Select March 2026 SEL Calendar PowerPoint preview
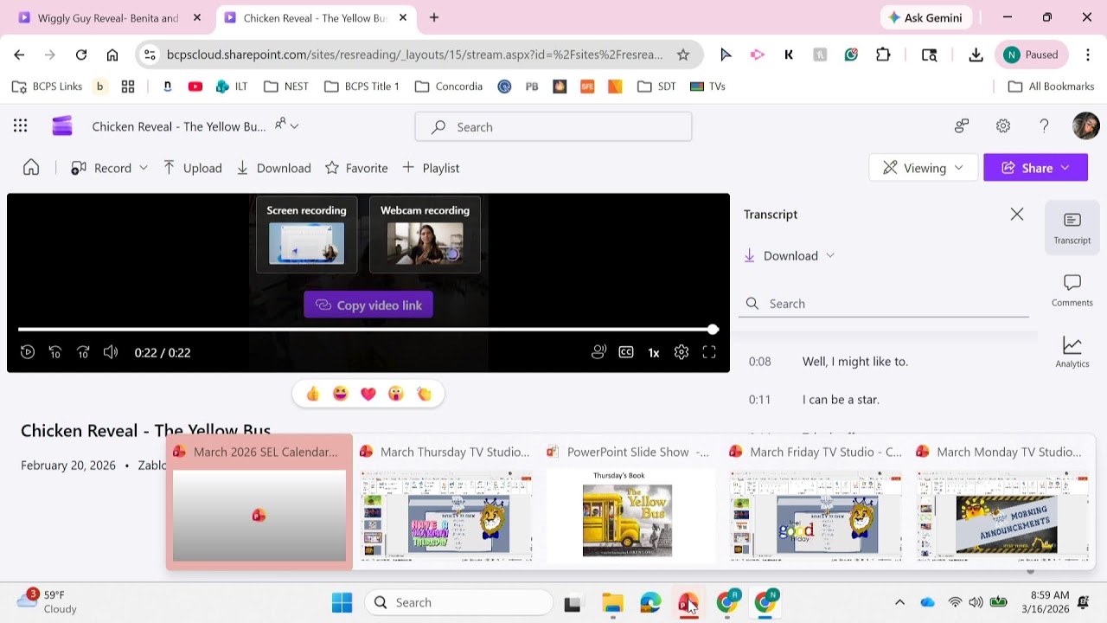 259,504
